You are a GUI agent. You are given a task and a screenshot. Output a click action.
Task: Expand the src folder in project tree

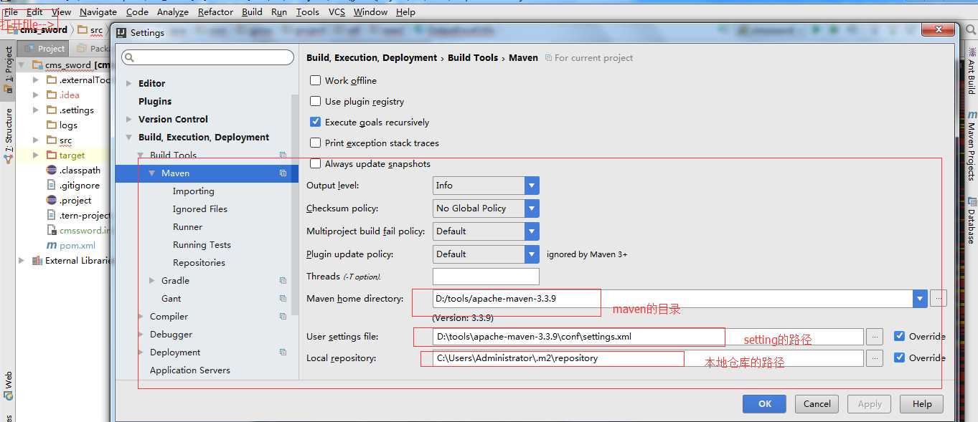click(36, 140)
